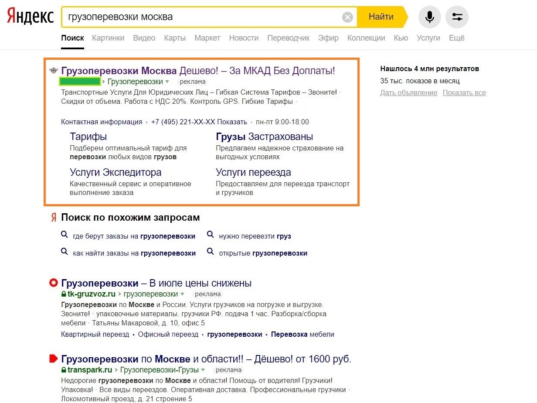Viewport: 537px width, 403px height.
Task: Open the tk-gruzvoz.ru domain link
Action: click(92, 294)
